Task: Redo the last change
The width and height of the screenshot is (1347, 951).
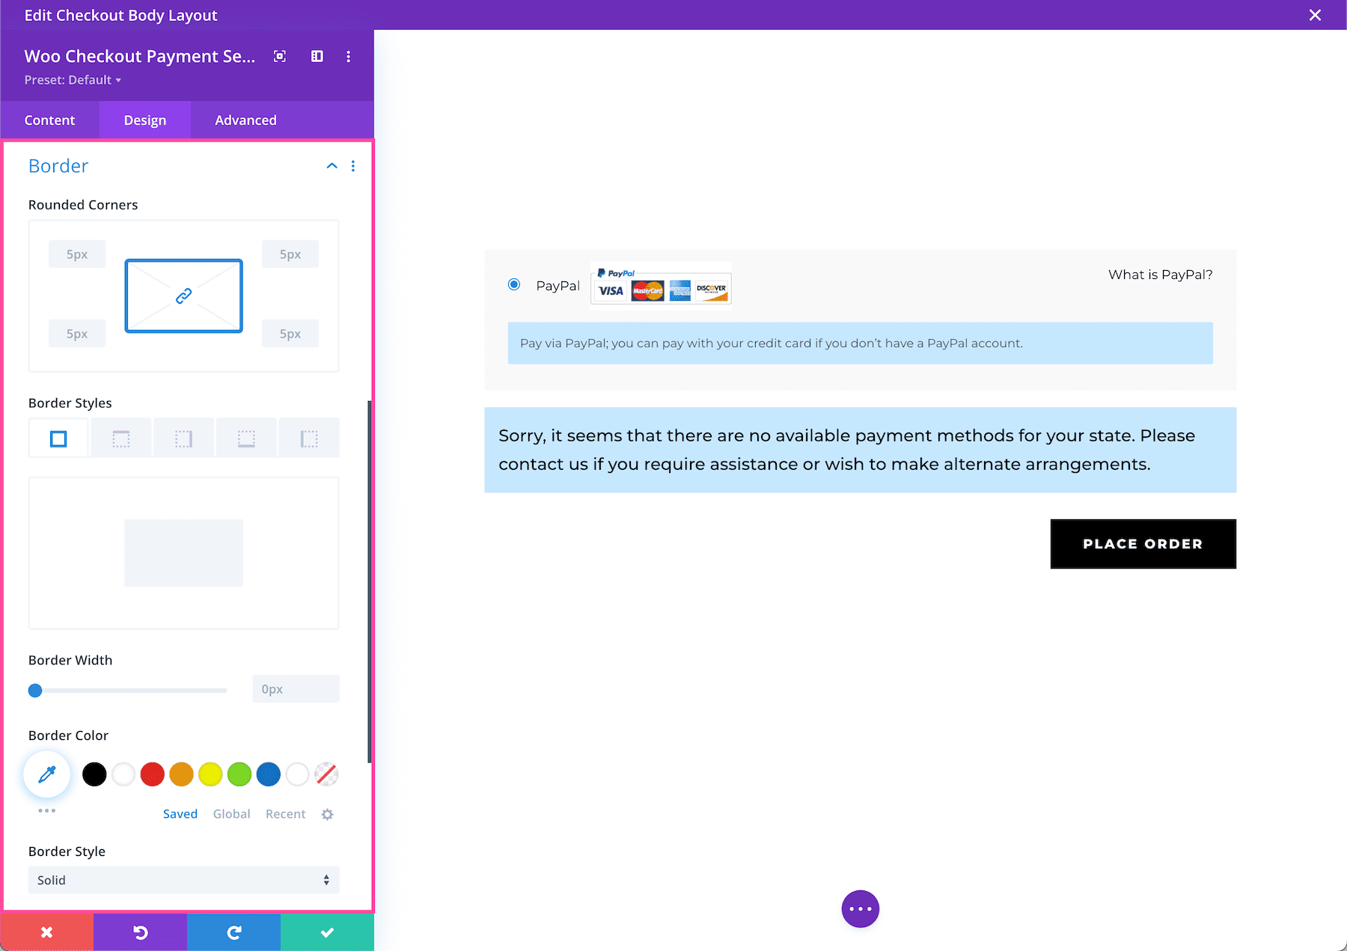Action: 233,932
